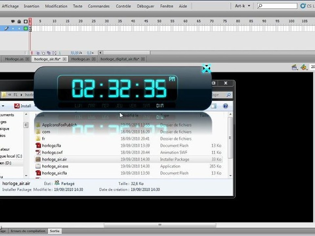Click the Install button in Explorer
315x236 pixels.
pyautogui.click(x=23, y=106)
